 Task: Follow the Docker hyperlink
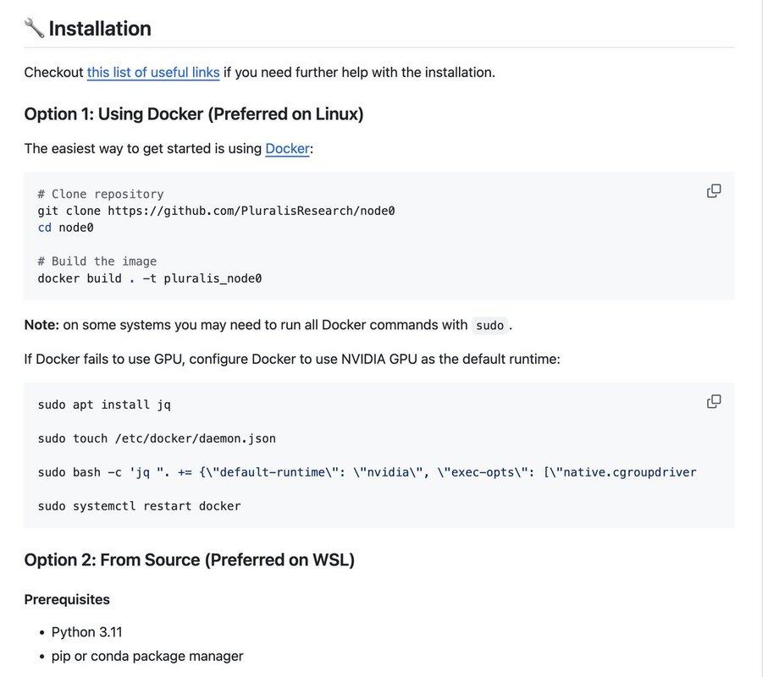(287, 148)
